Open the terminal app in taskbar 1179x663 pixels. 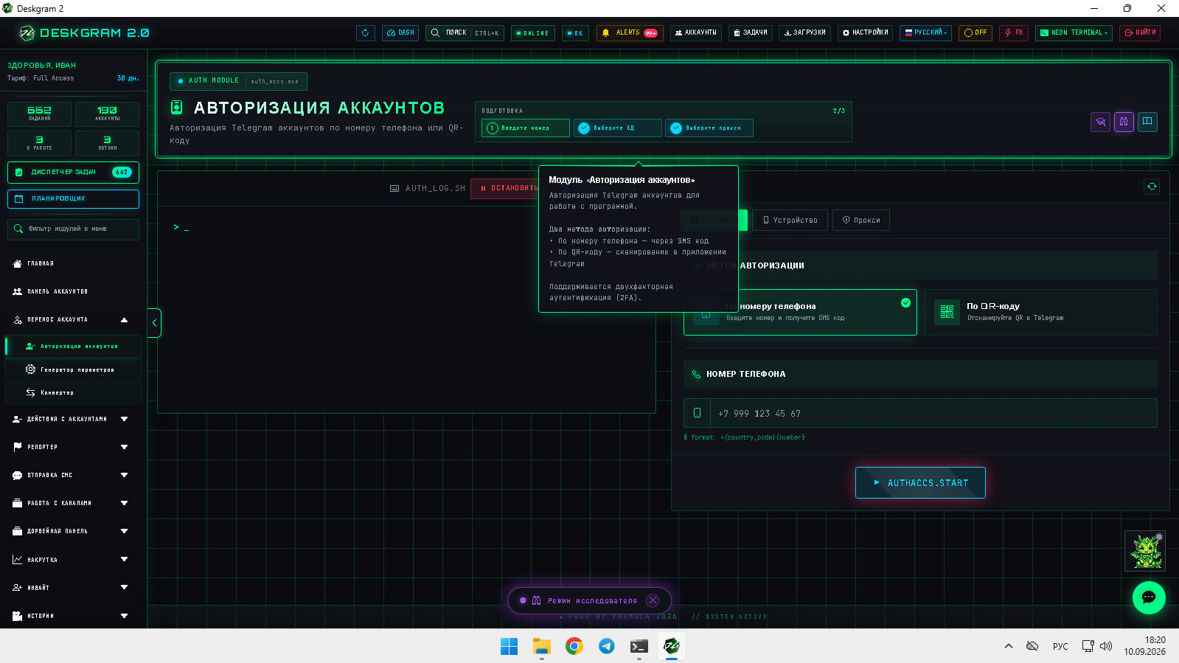639,647
